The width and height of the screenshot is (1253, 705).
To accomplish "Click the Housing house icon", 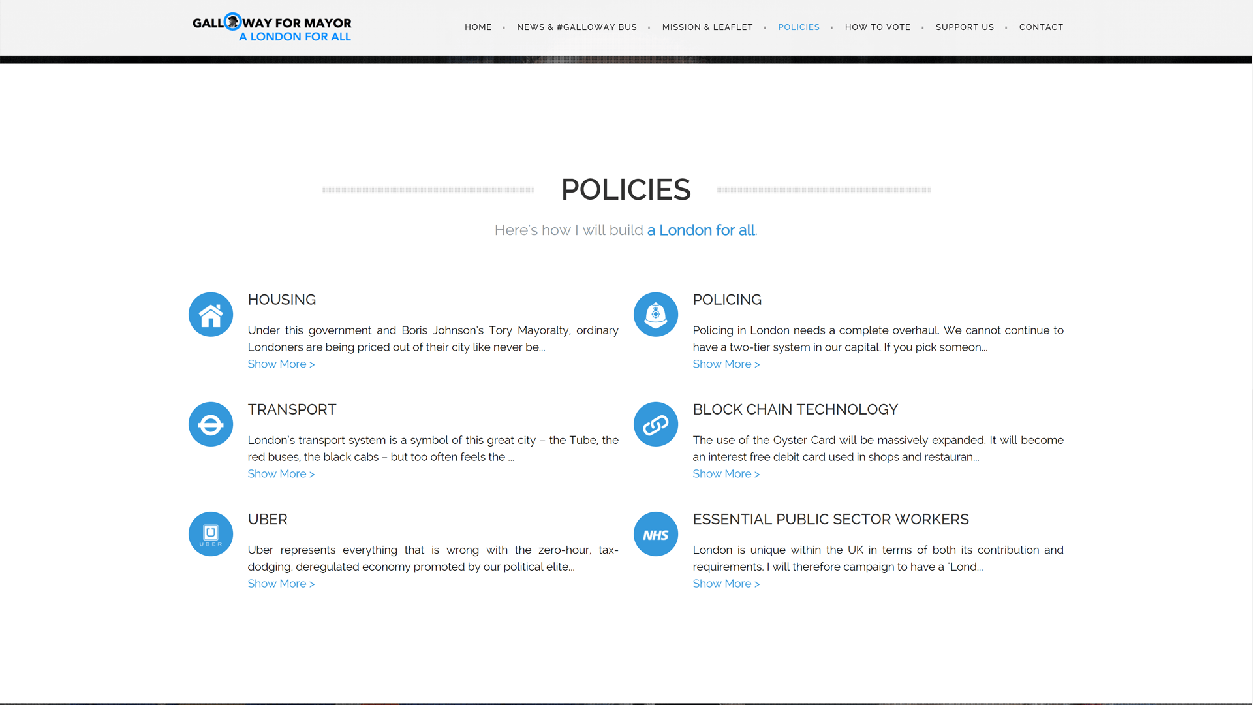I will coord(211,315).
